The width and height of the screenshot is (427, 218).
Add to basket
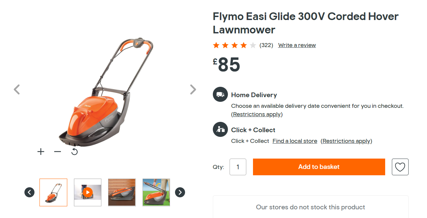(x=319, y=167)
